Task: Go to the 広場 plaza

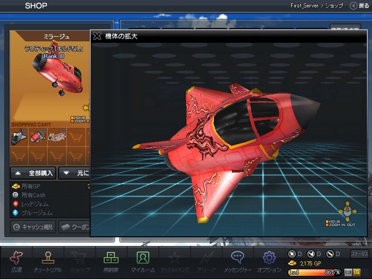Action: click(x=17, y=261)
